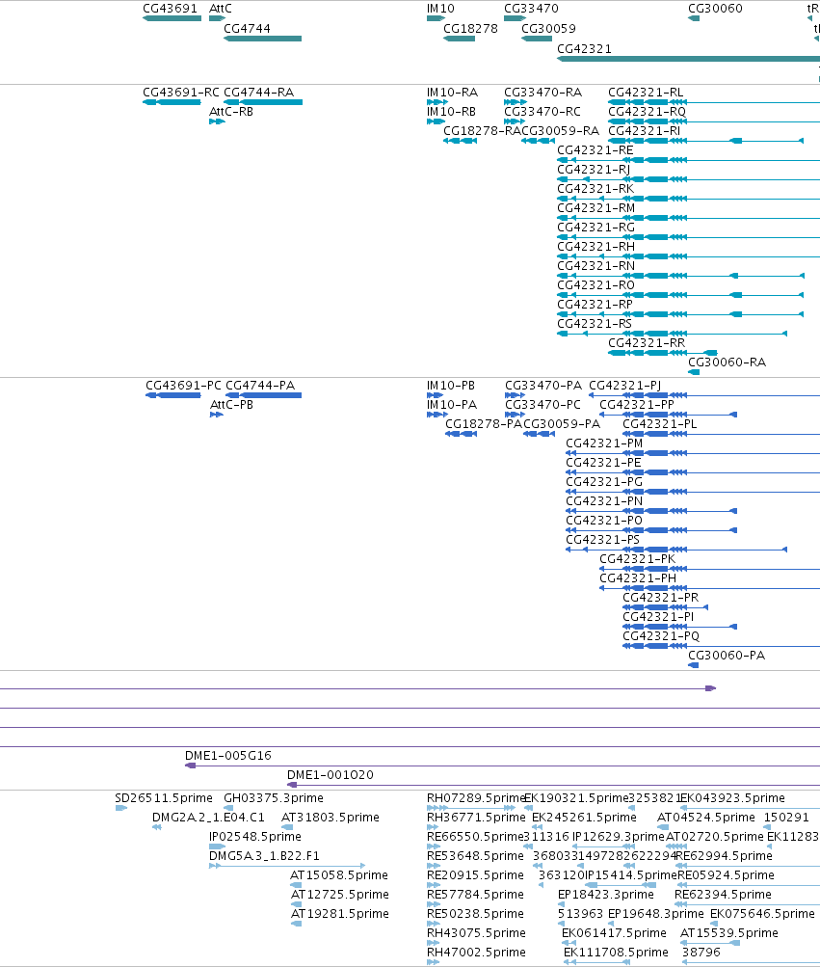
Task: Click the IM10-RA transcript label
Action: [453, 92]
